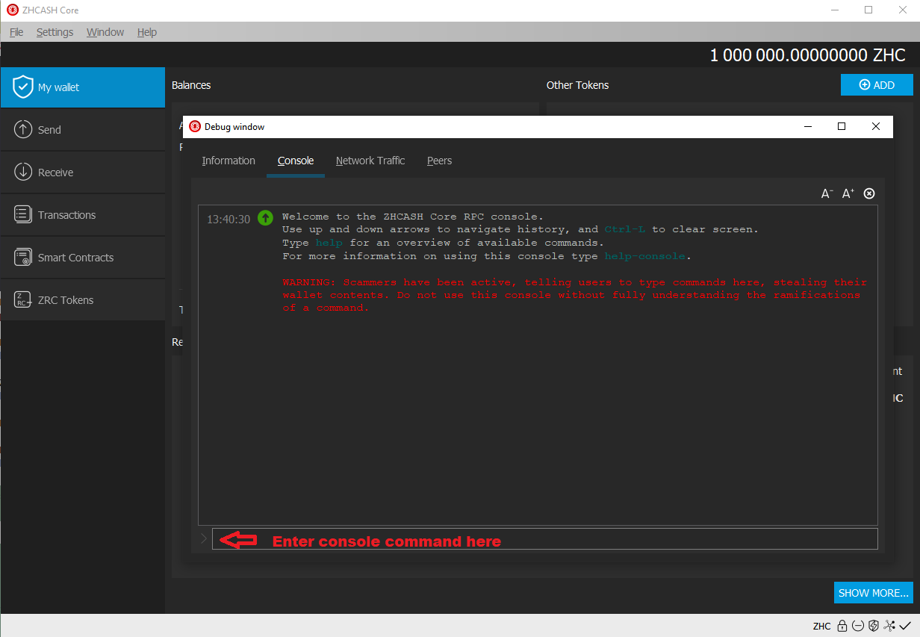Open the Smart Contracts page

click(x=83, y=257)
